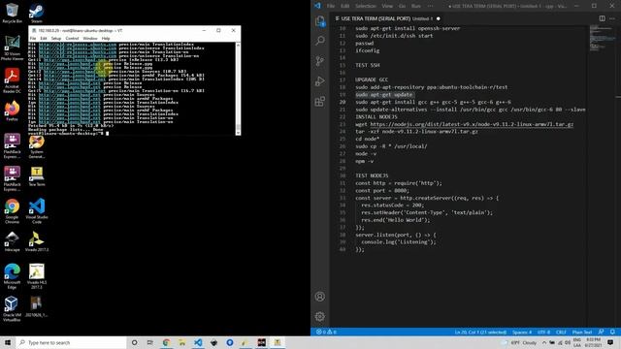This screenshot has height=349, width=621.
Task: Open the Microsoft Edge desktop icon
Action: coord(12,276)
